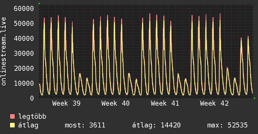Click the green arrow atop the y-axis
Screen dimensions: 258x134
[39, 3]
